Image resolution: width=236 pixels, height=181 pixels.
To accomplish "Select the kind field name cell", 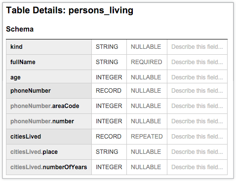I will 49,47.
